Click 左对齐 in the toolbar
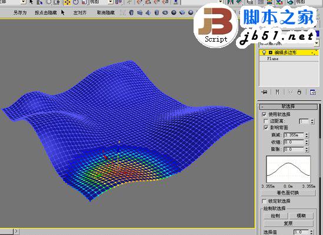 point(79,13)
